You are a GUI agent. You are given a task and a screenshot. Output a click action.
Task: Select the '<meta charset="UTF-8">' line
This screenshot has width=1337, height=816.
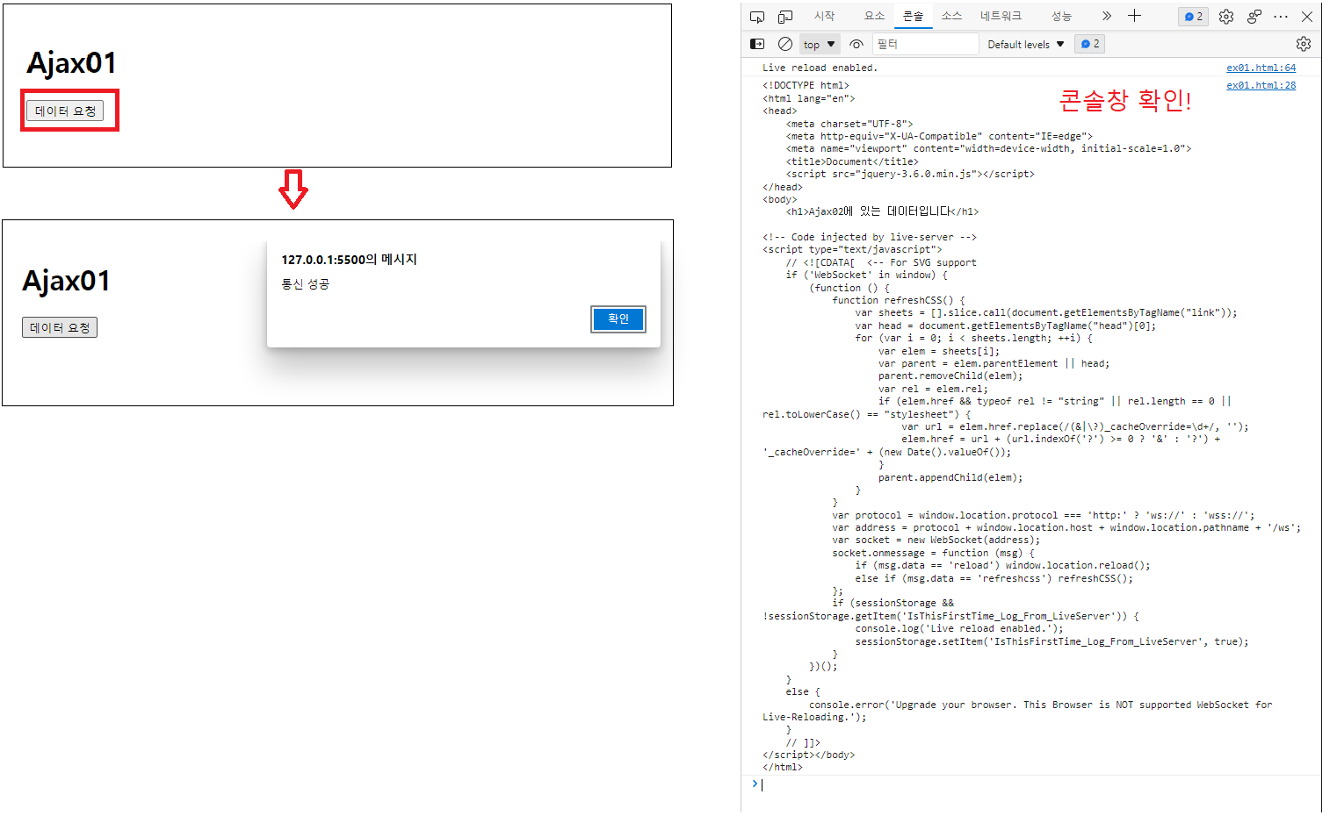[x=849, y=124]
